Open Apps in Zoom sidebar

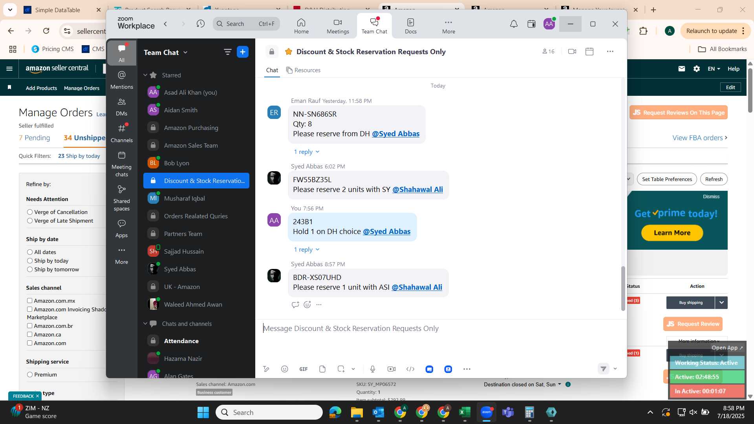coord(122,228)
